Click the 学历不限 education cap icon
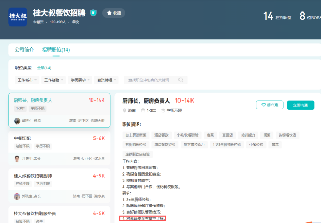 [163, 110]
